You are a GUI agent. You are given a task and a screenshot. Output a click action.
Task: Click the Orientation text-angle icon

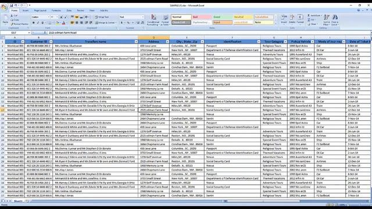[x=87, y=17]
